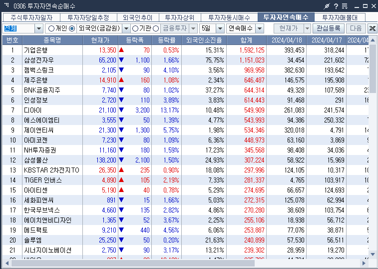Select the 외국인(금감원) radio button

coord(72,28)
